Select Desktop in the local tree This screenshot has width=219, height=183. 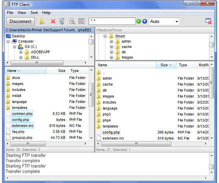(x=18, y=36)
